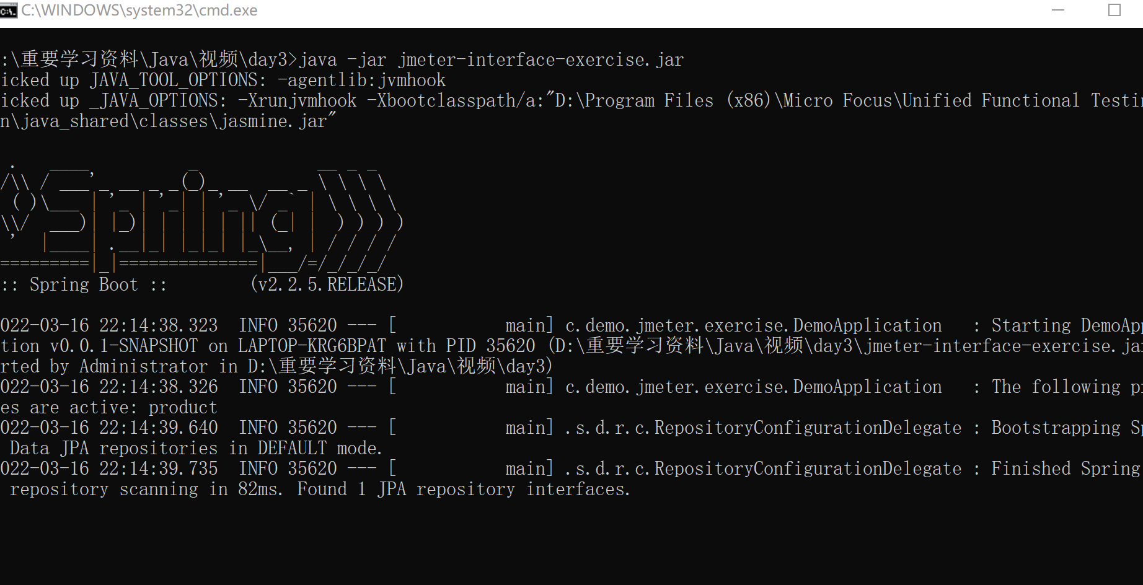Click the JAVA_TOOL_OPTIONS line
Image resolution: width=1143 pixels, height=585 pixels.
tap(223, 80)
